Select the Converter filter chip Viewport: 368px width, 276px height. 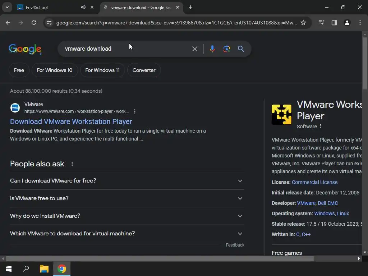click(x=144, y=70)
